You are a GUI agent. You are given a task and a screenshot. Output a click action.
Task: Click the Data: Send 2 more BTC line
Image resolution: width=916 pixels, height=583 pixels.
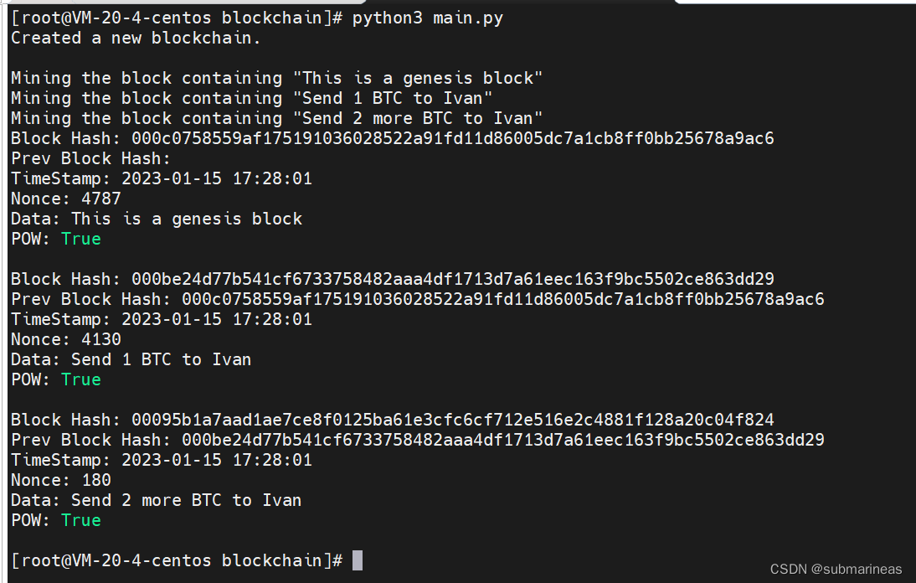point(157,500)
